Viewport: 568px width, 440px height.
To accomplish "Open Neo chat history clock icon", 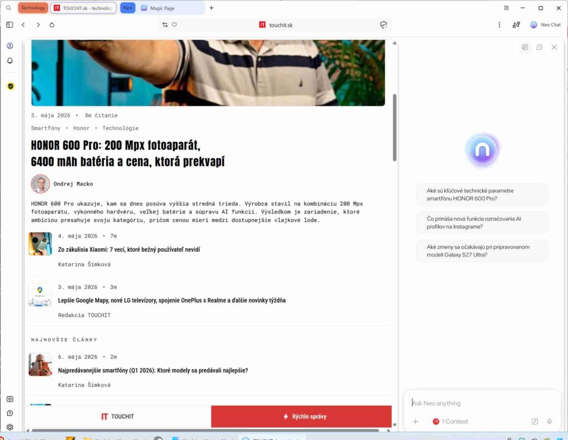I will coord(539,47).
